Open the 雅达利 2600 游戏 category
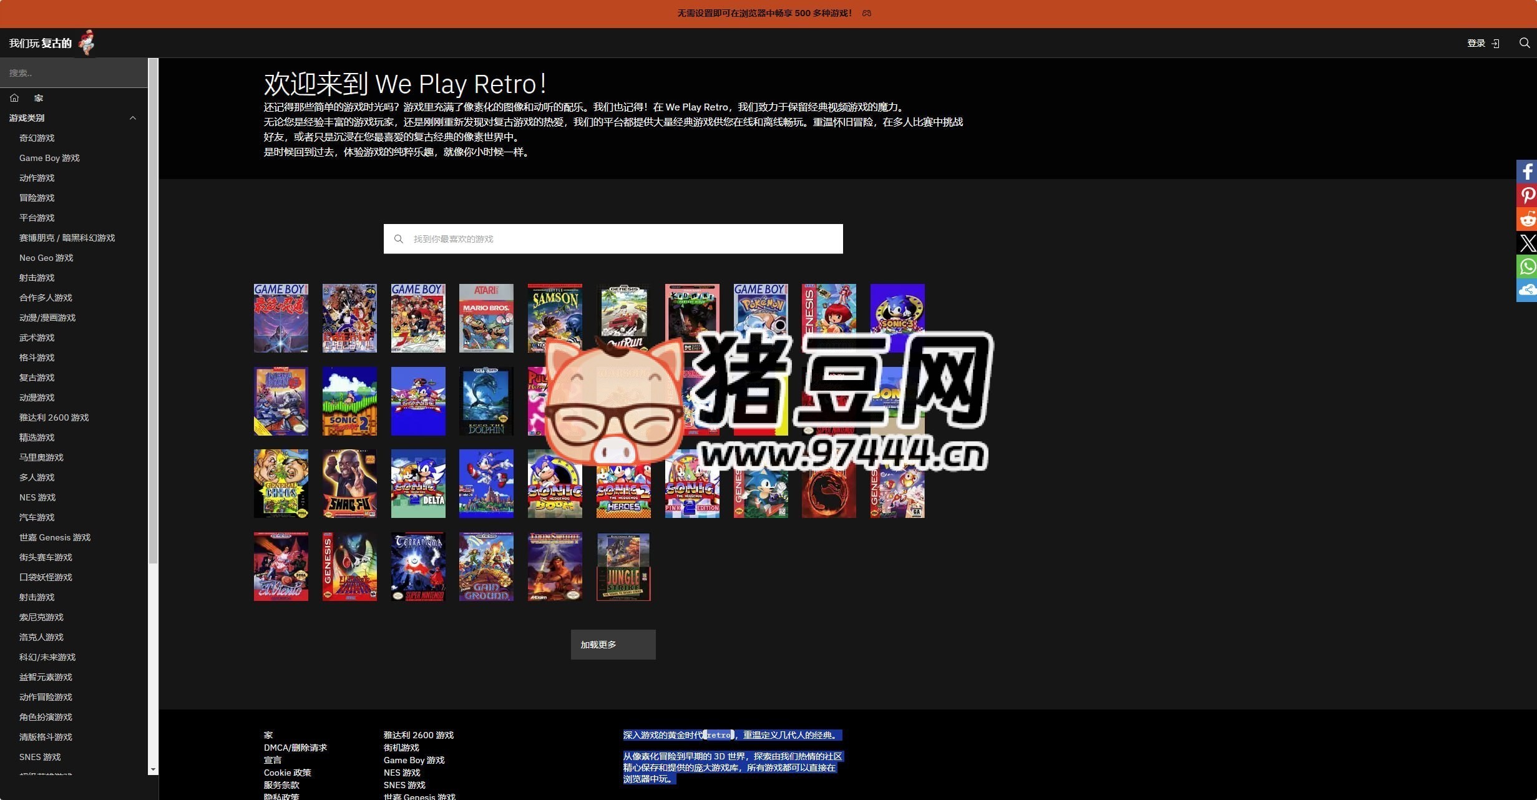 (54, 417)
